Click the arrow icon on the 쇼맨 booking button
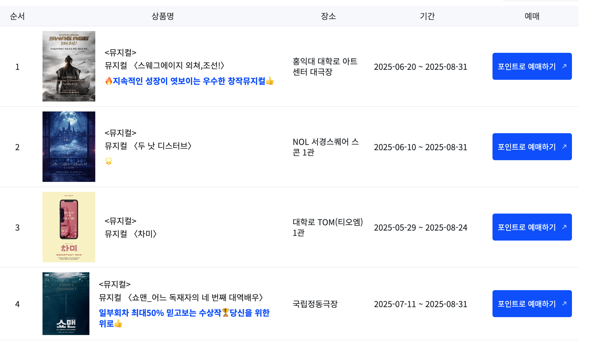The width and height of the screenshot is (591, 345). click(564, 304)
